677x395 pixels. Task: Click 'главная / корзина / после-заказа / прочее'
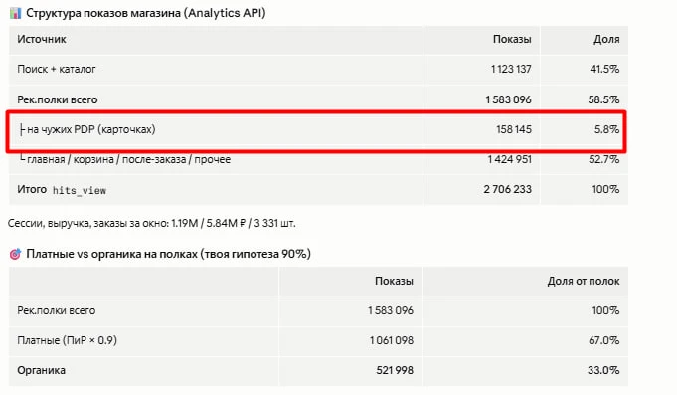tap(128, 159)
